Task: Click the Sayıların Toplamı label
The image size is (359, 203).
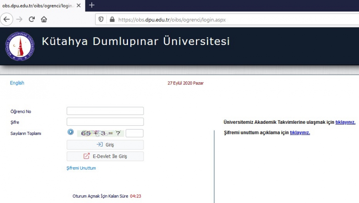Action: coord(26,133)
